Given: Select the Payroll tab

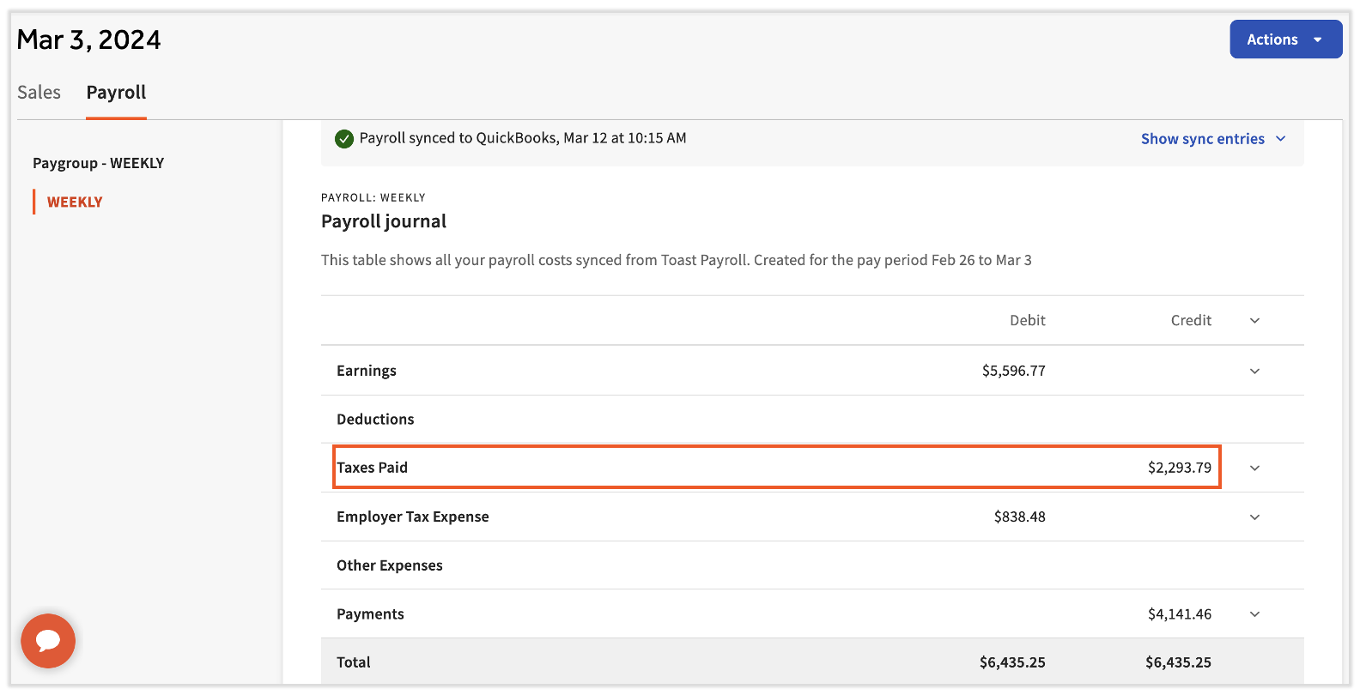Looking at the screenshot, I should coord(116,93).
